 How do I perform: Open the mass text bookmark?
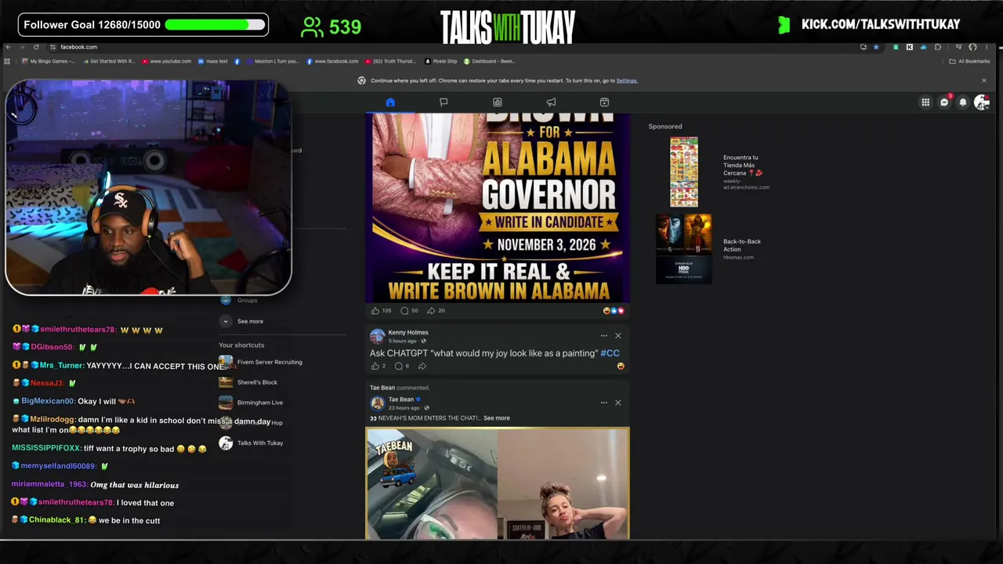pyautogui.click(x=212, y=61)
